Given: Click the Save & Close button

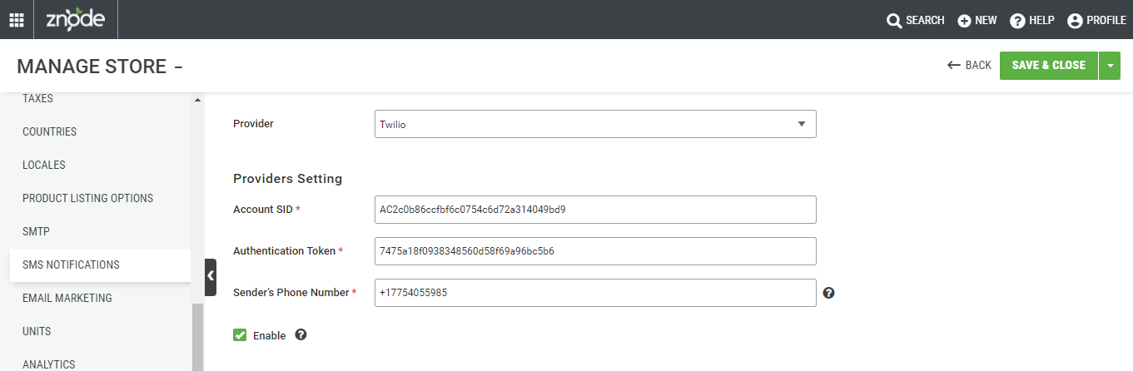Looking at the screenshot, I should point(1049,65).
